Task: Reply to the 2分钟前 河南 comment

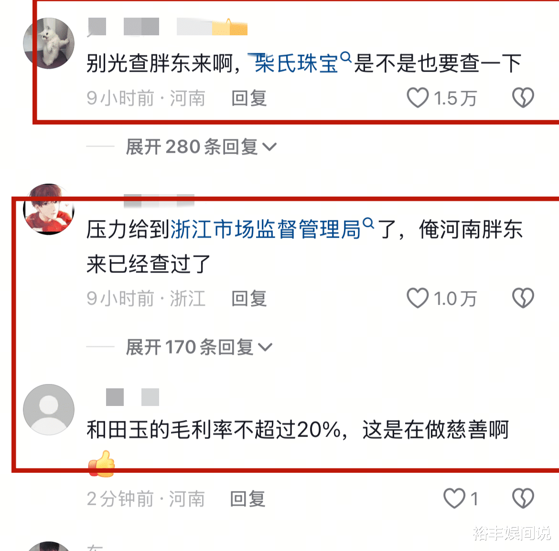Action: pyautogui.click(x=248, y=499)
